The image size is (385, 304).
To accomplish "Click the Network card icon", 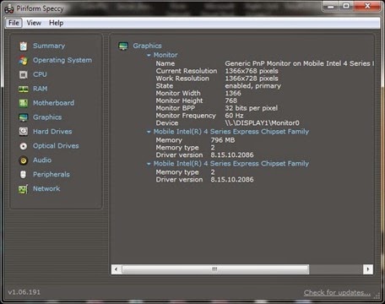I will (24, 189).
